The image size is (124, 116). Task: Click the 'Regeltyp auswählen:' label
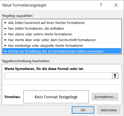coord(17,16)
